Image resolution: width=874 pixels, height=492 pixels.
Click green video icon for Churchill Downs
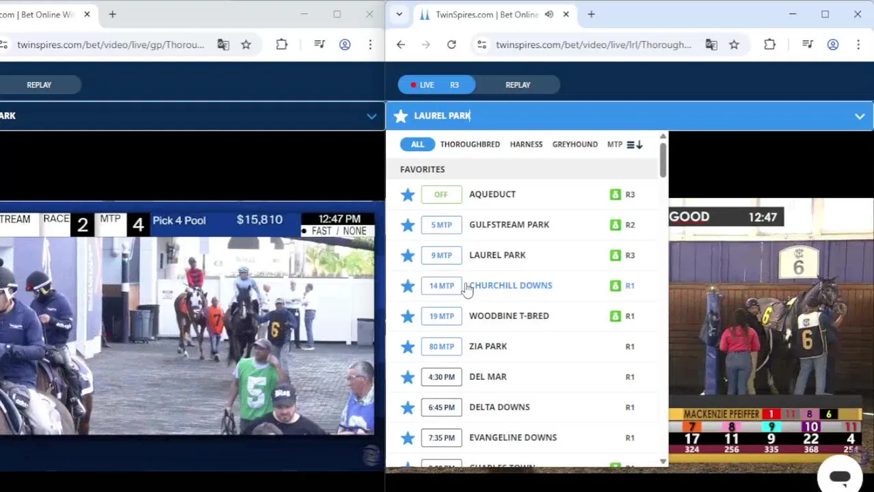[615, 286]
